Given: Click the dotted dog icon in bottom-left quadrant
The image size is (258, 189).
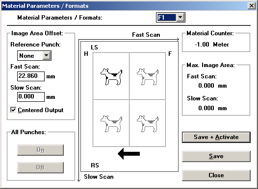Looking at the screenshot, I should tap(111, 124).
